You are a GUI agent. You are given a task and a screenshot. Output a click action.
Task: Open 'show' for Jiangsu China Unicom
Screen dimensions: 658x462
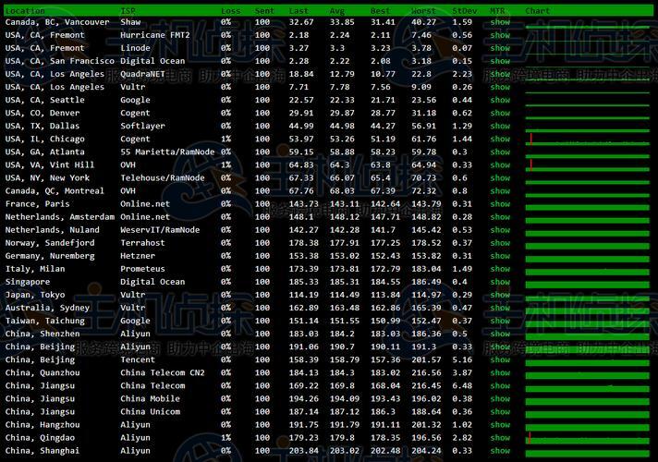pos(500,412)
